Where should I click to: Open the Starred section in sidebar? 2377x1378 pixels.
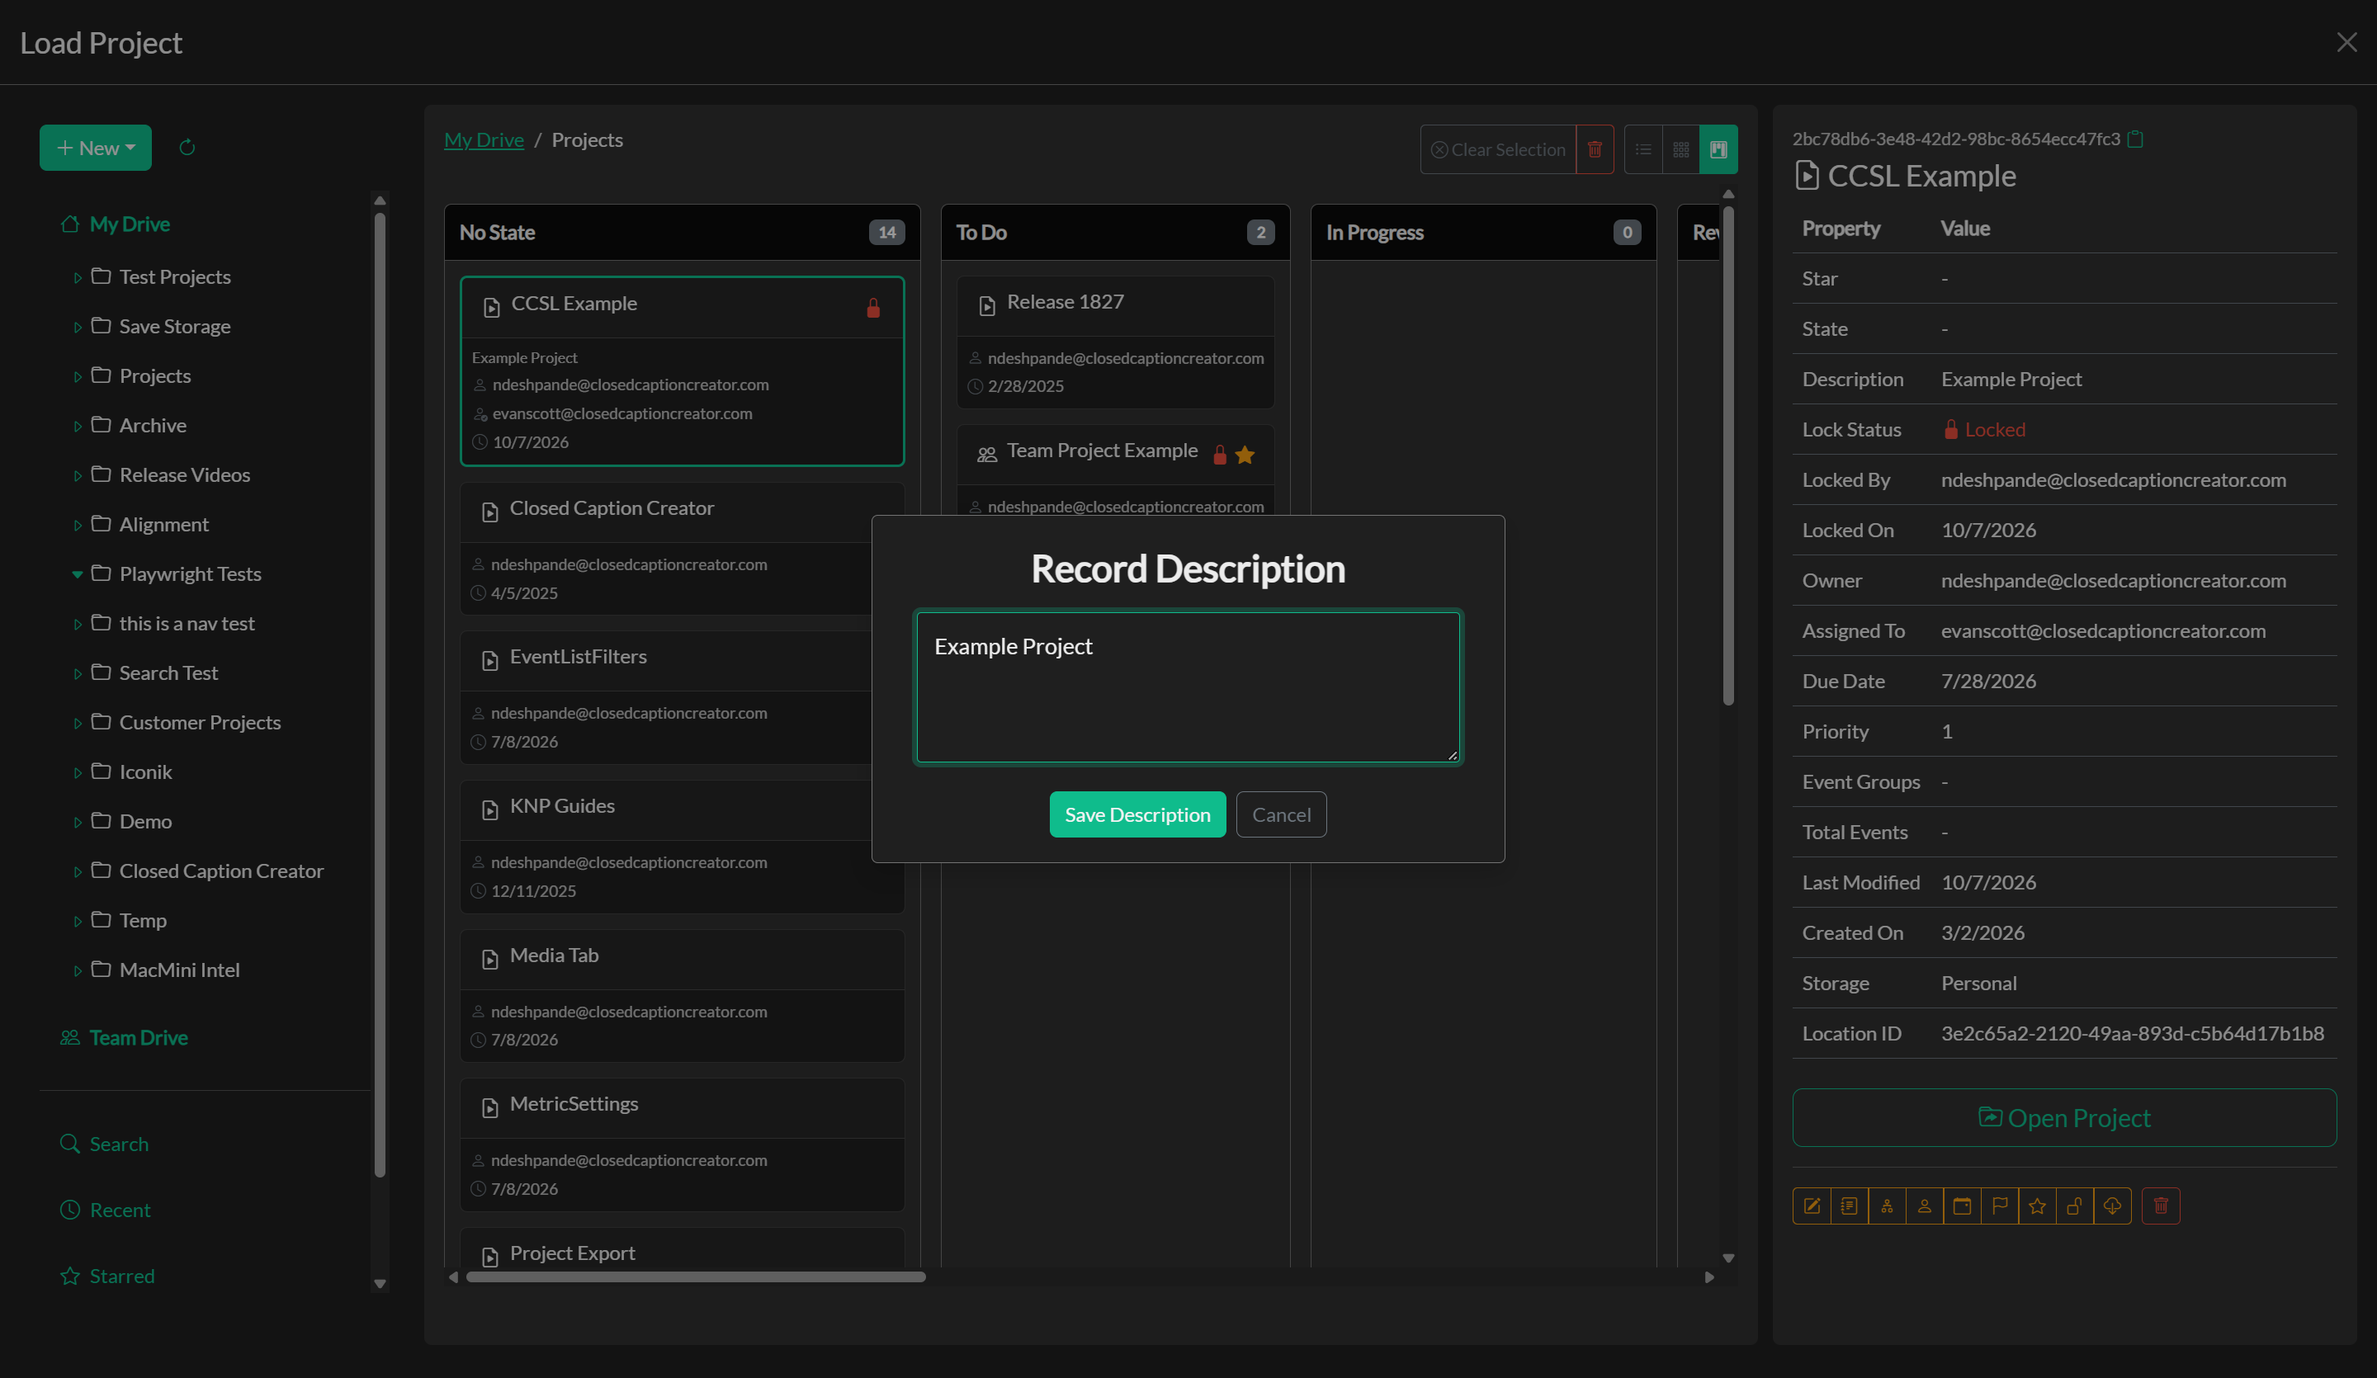coord(107,1275)
